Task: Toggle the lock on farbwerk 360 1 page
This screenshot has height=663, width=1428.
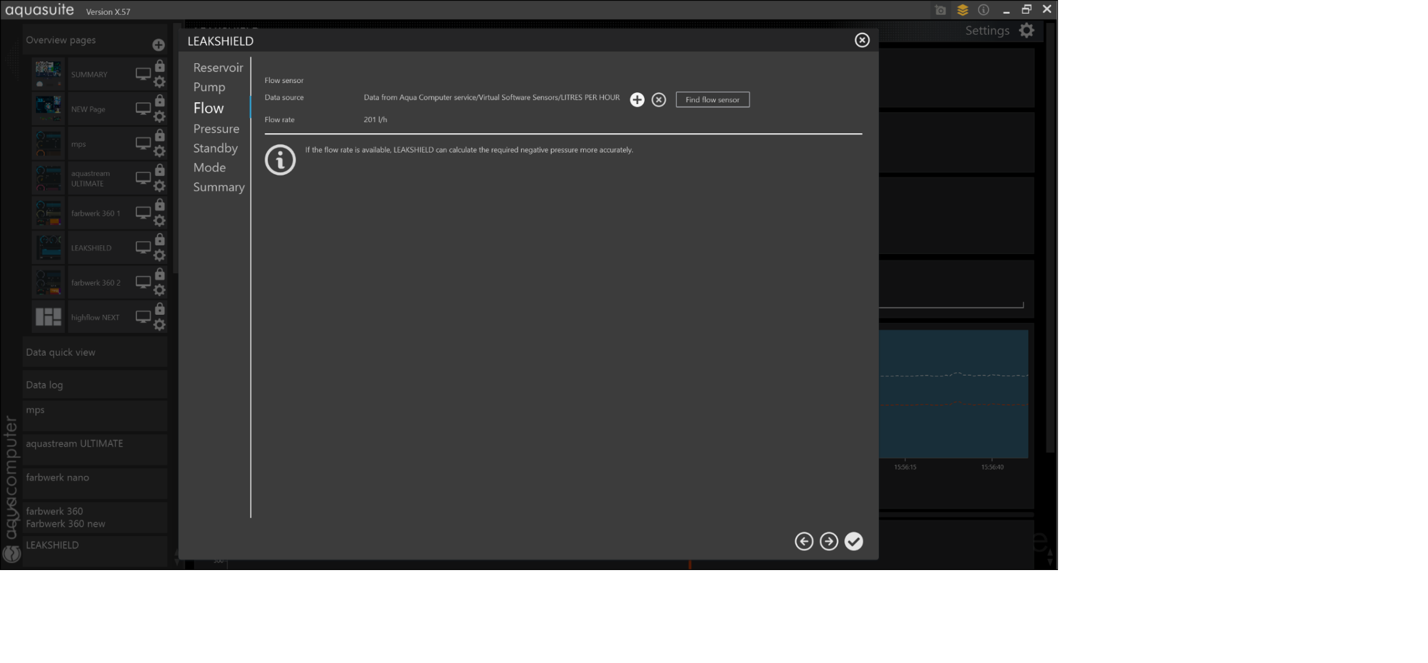Action: 160,204
